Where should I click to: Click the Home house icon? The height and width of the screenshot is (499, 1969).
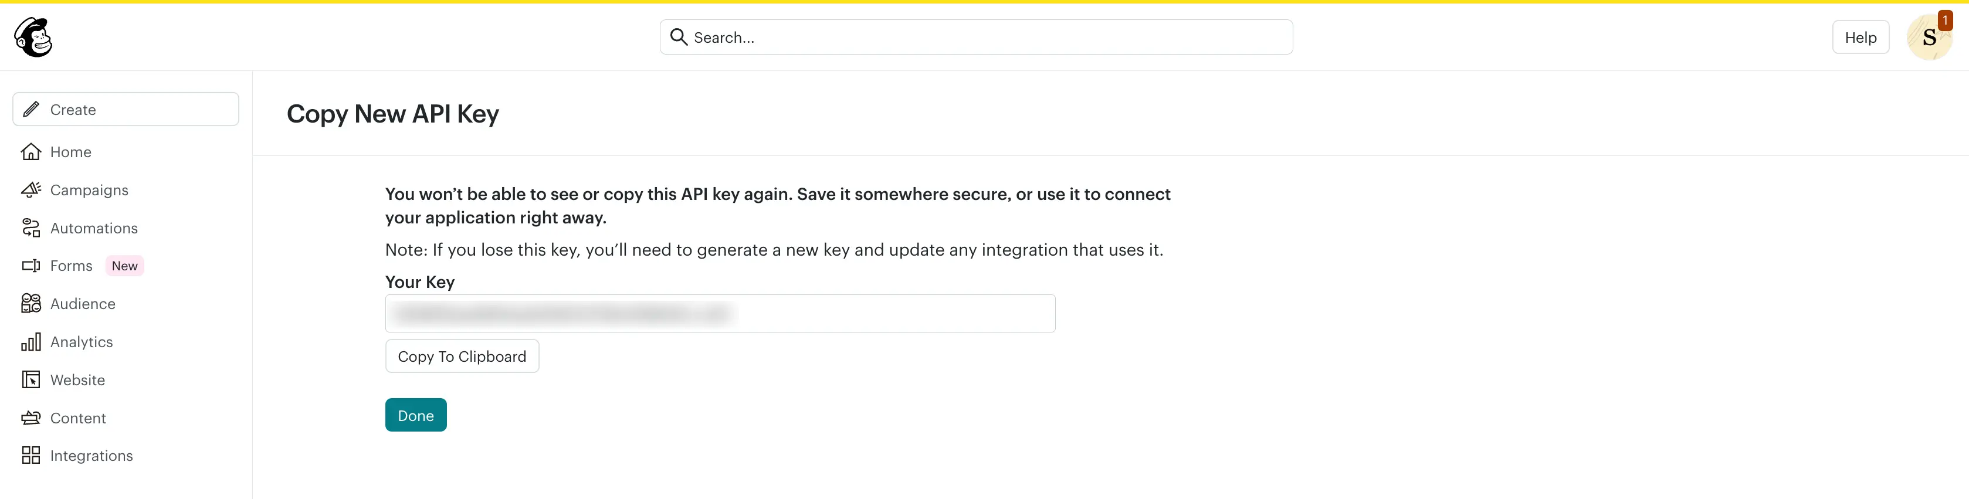(x=30, y=151)
